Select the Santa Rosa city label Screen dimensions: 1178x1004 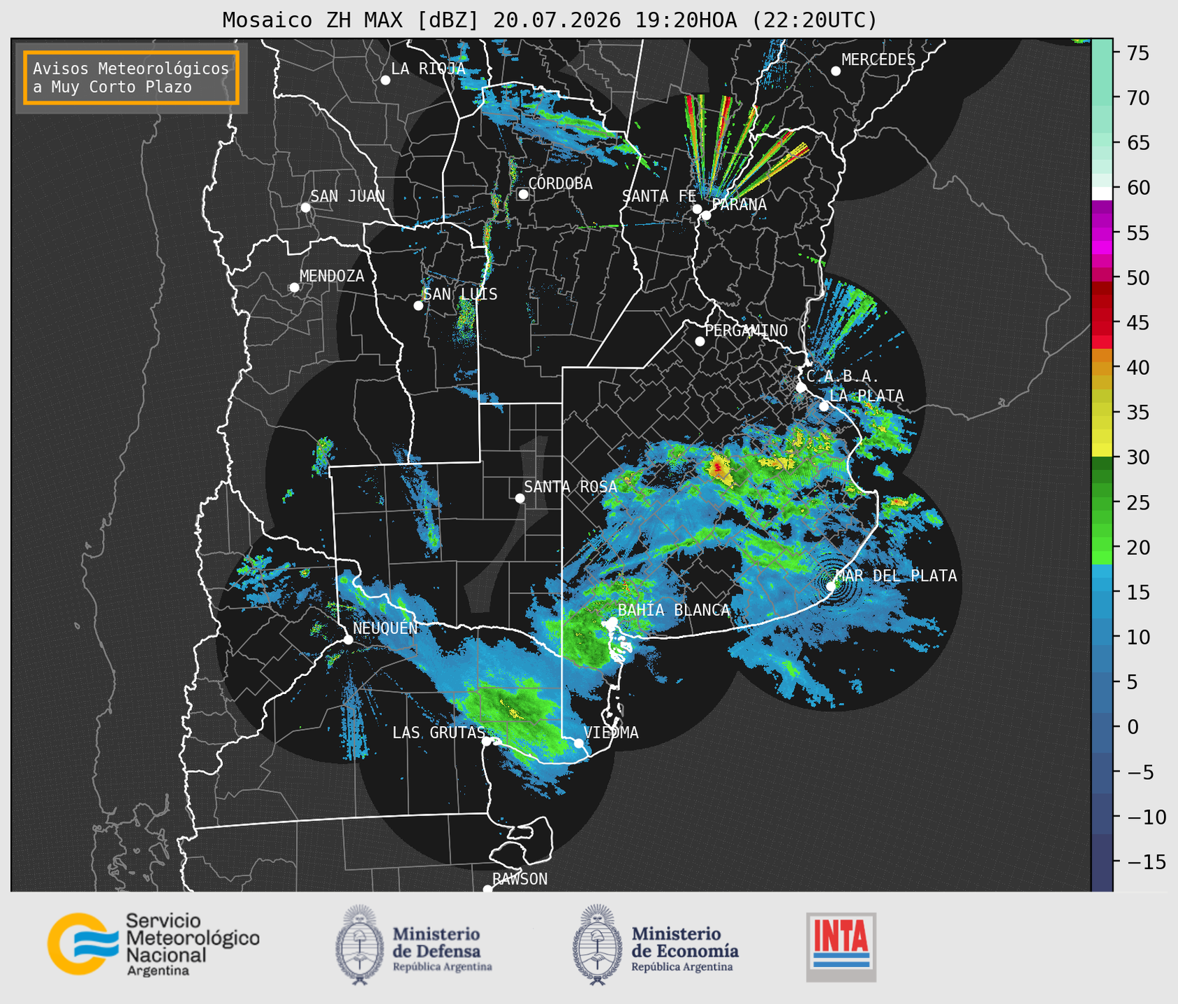570,487
